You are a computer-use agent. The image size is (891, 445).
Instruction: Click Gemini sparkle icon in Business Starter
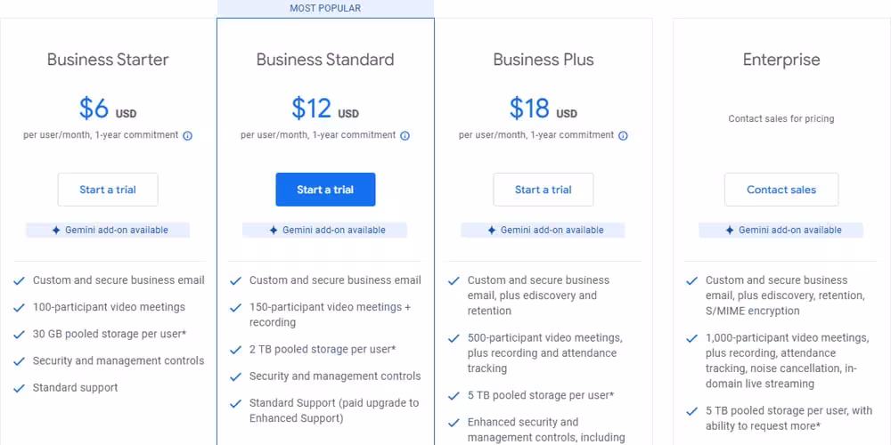coord(56,230)
